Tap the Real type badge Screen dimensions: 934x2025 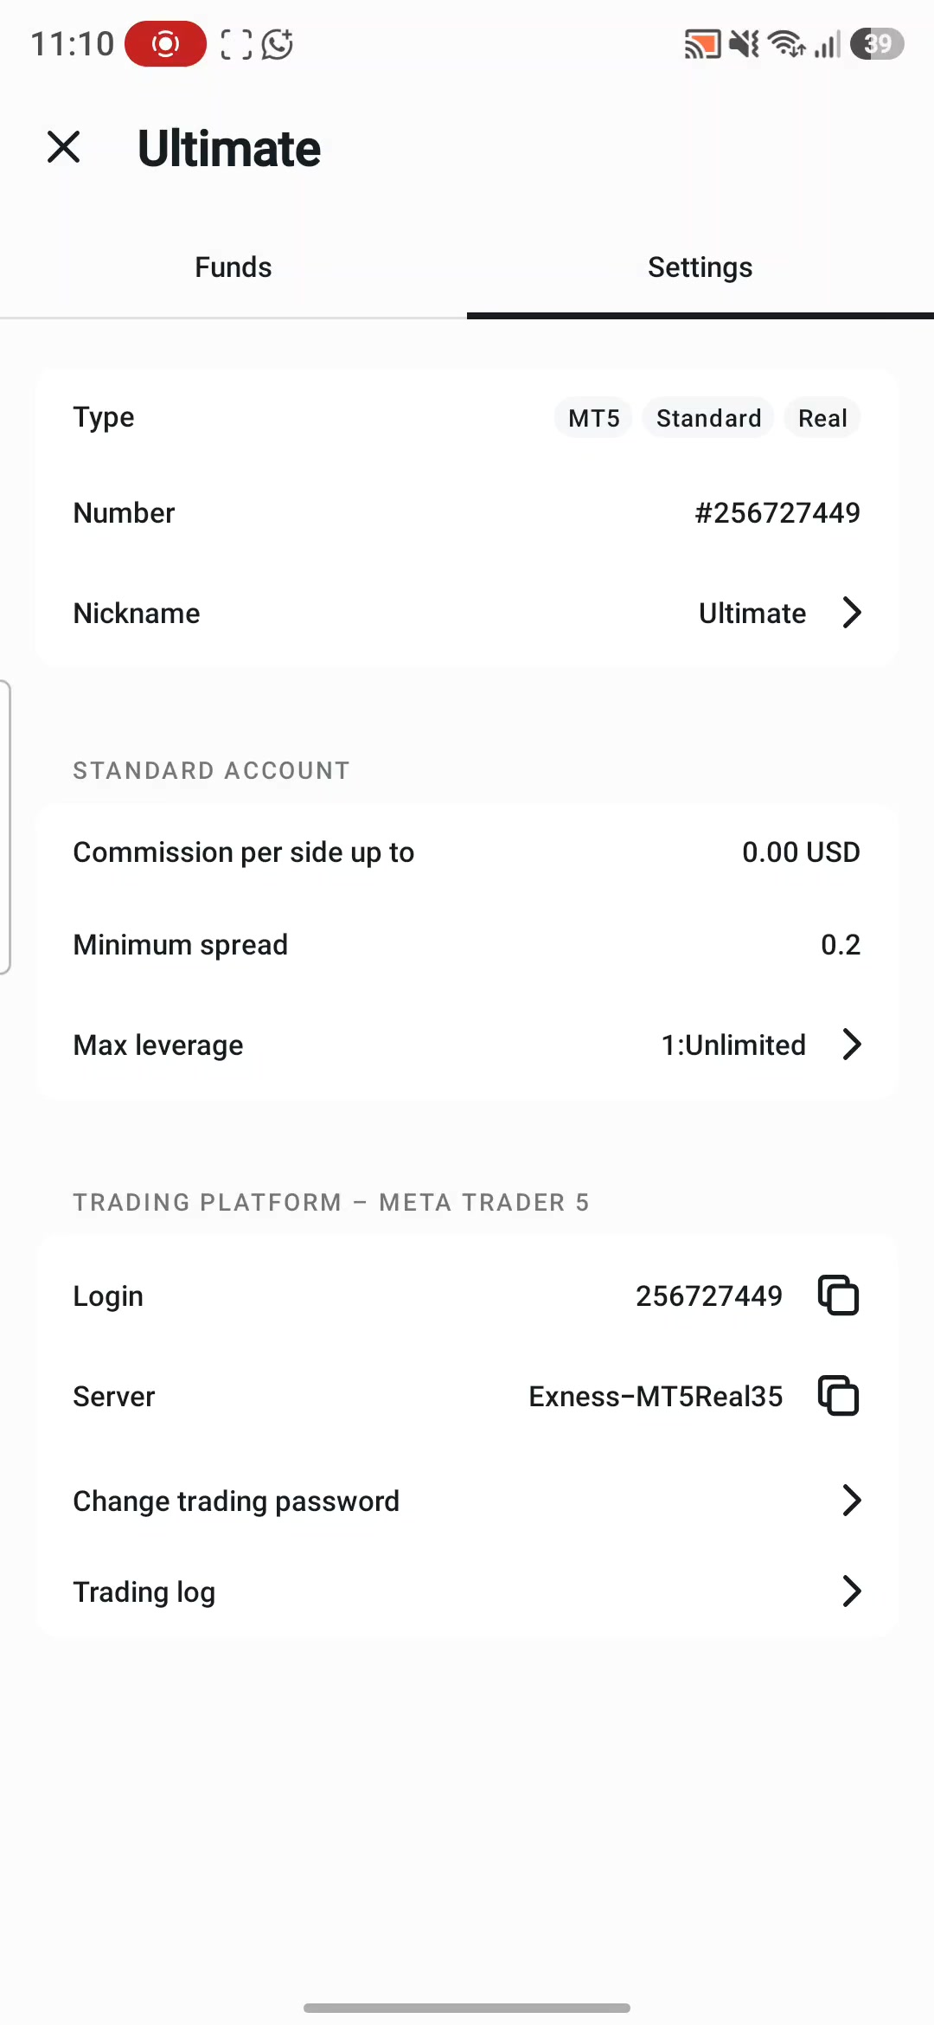click(x=822, y=418)
